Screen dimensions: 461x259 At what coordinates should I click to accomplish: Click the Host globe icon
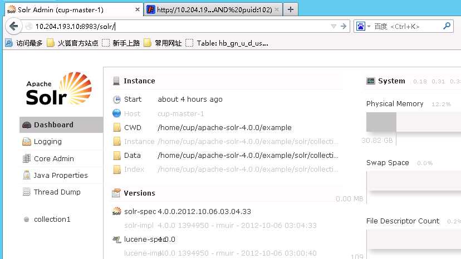[x=117, y=113]
